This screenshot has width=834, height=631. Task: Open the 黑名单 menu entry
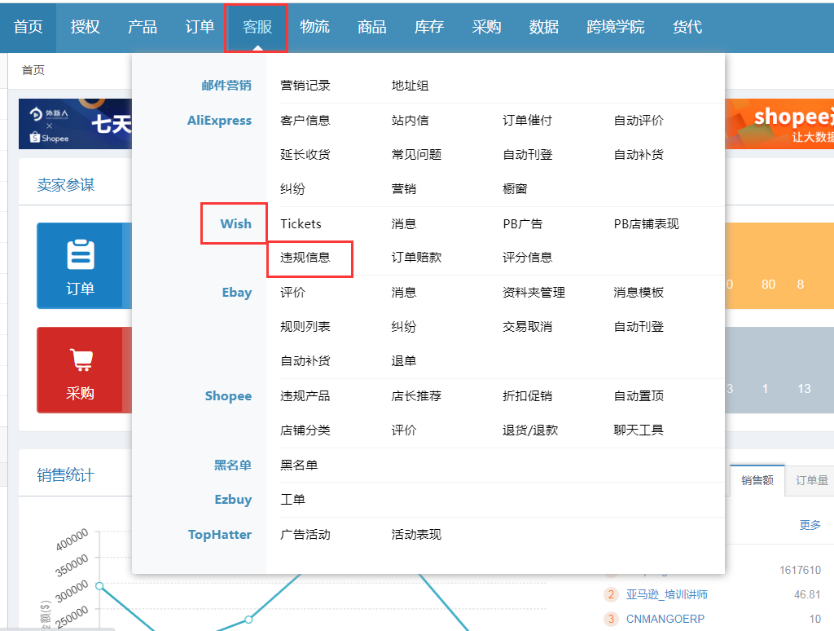[x=299, y=465]
